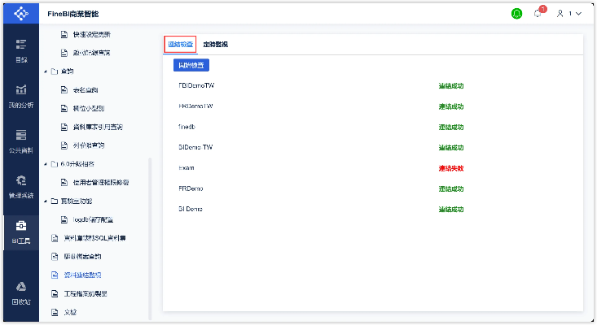597x325 pixels.
Task: Open the 工程 tree item below the highlighted one
Action: click(86, 293)
